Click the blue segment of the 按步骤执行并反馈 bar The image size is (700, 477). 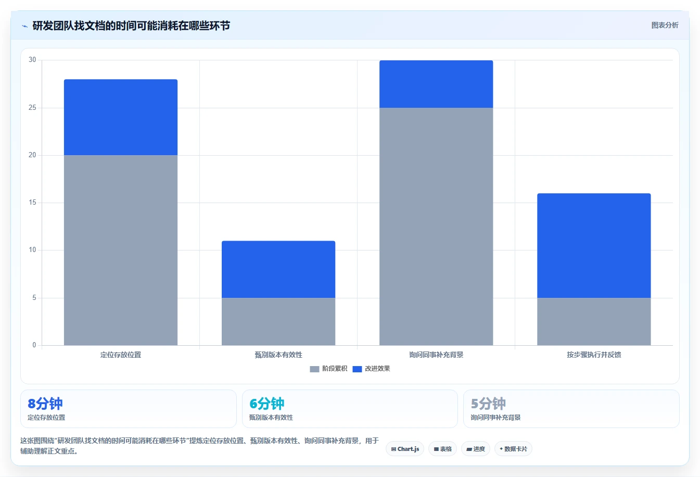coord(594,245)
